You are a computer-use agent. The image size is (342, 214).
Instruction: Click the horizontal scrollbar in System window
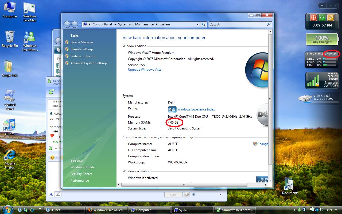(x=184, y=185)
